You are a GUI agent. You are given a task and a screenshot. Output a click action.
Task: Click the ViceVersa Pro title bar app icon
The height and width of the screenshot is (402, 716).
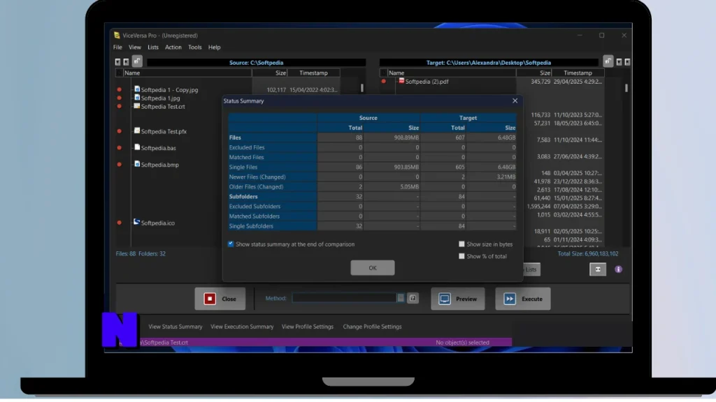(x=117, y=35)
